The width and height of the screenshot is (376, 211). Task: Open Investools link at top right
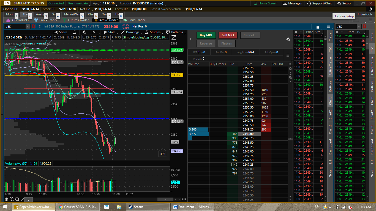pyautogui.click(x=365, y=14)
